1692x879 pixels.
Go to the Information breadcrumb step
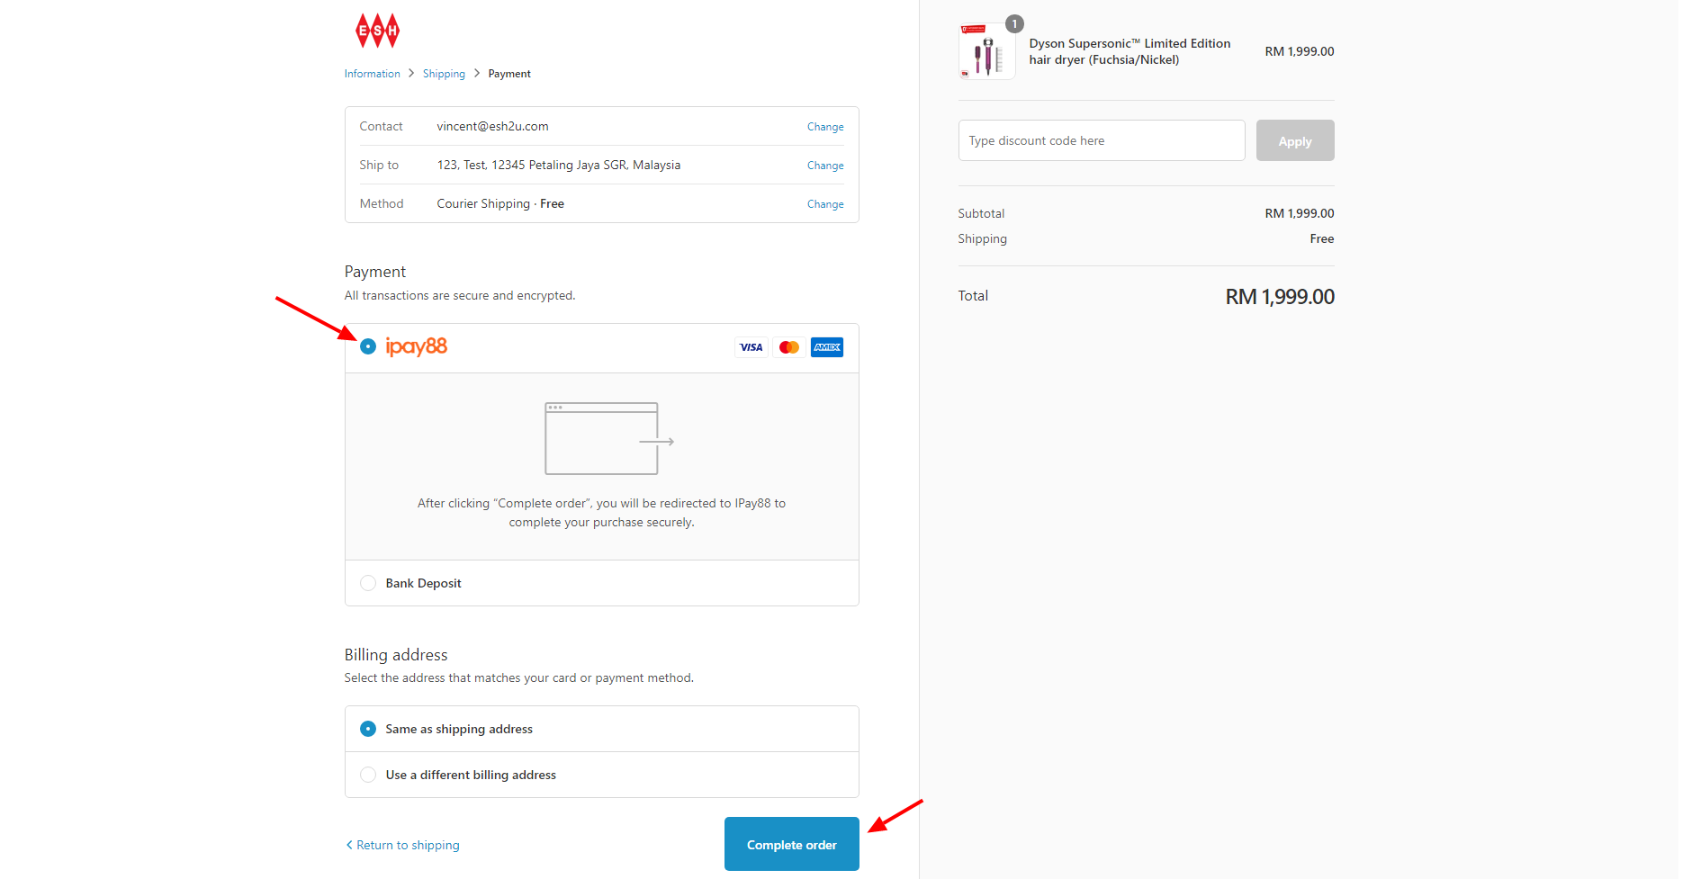[373, 74]
